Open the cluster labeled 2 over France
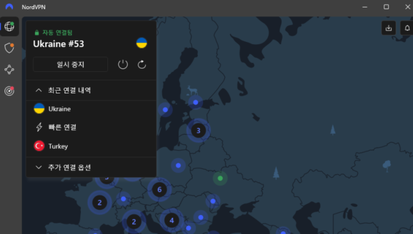Image resolution: width=413 pixels, height=234 pixels. (99, 203)
